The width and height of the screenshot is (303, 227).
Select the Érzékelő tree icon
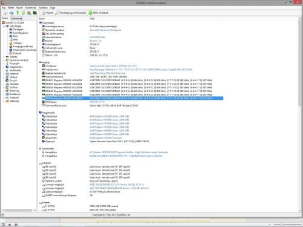coord(11,53)
